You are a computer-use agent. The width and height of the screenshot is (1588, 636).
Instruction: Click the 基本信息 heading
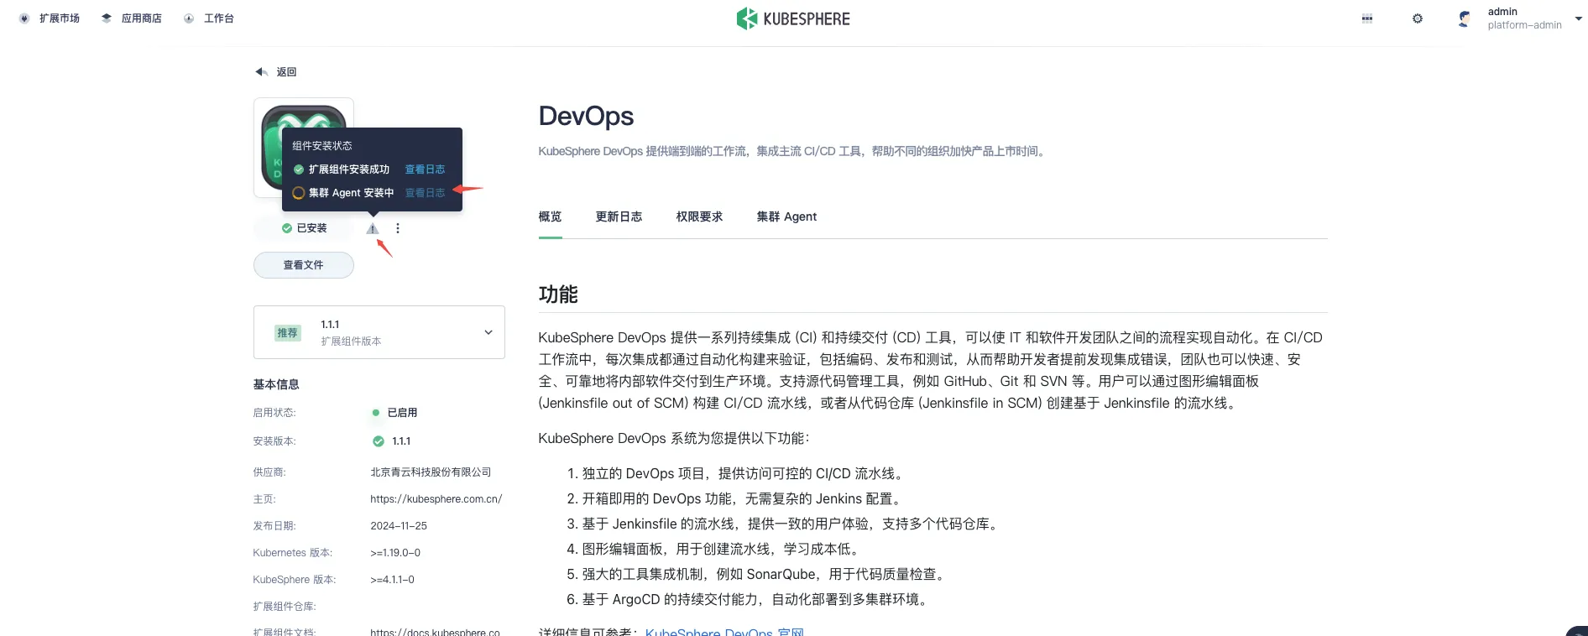(276, 384)
